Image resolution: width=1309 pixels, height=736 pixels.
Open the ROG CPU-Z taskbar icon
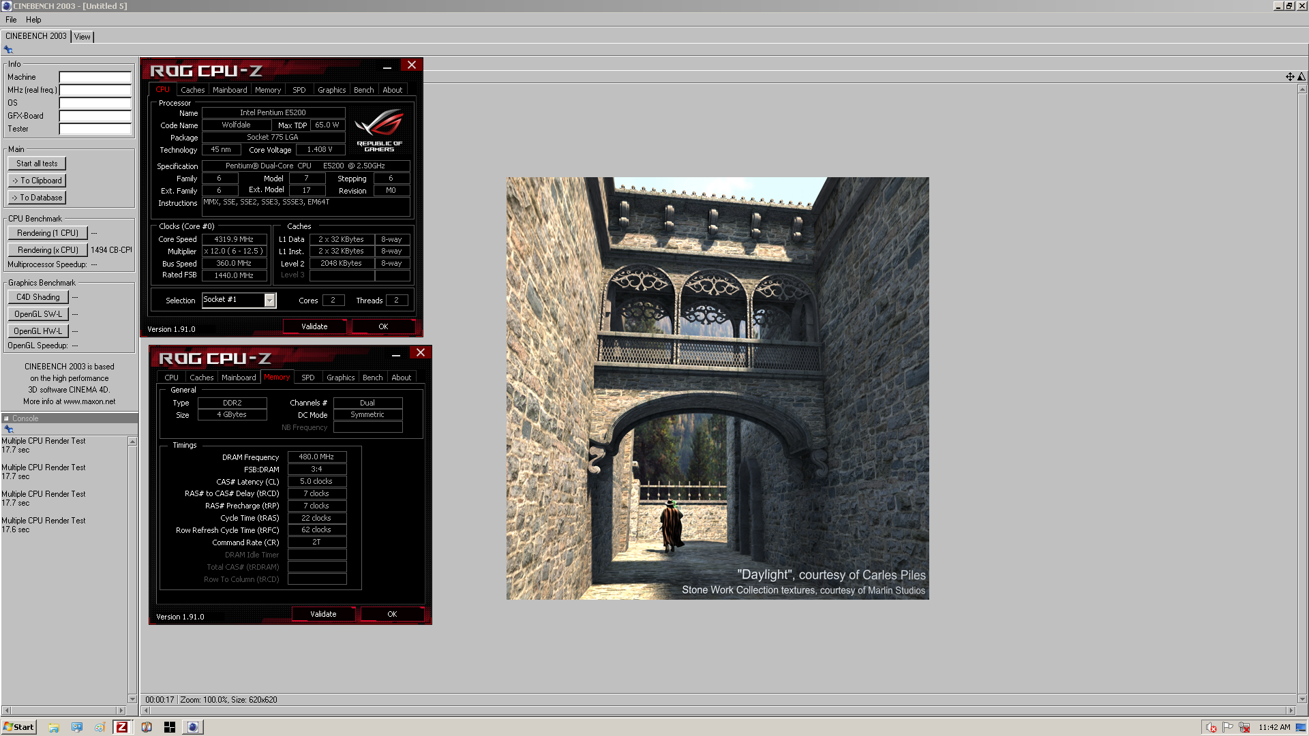click(x=122, y=727)
